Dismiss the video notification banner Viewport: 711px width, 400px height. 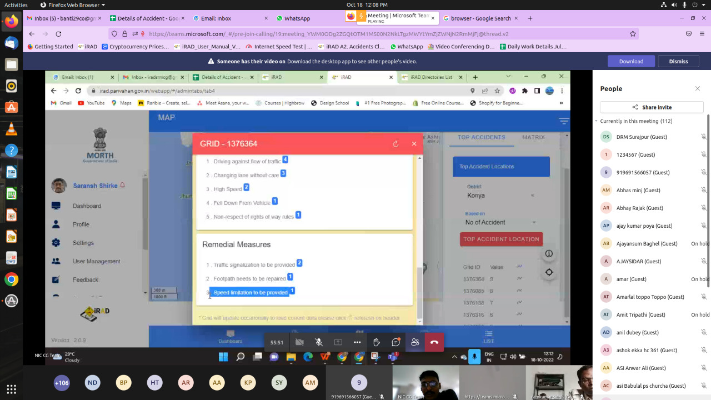point(678,61)
